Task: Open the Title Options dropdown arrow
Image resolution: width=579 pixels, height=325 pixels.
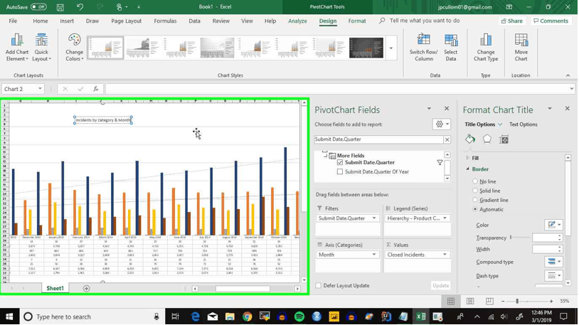Action: coord(500,124)
